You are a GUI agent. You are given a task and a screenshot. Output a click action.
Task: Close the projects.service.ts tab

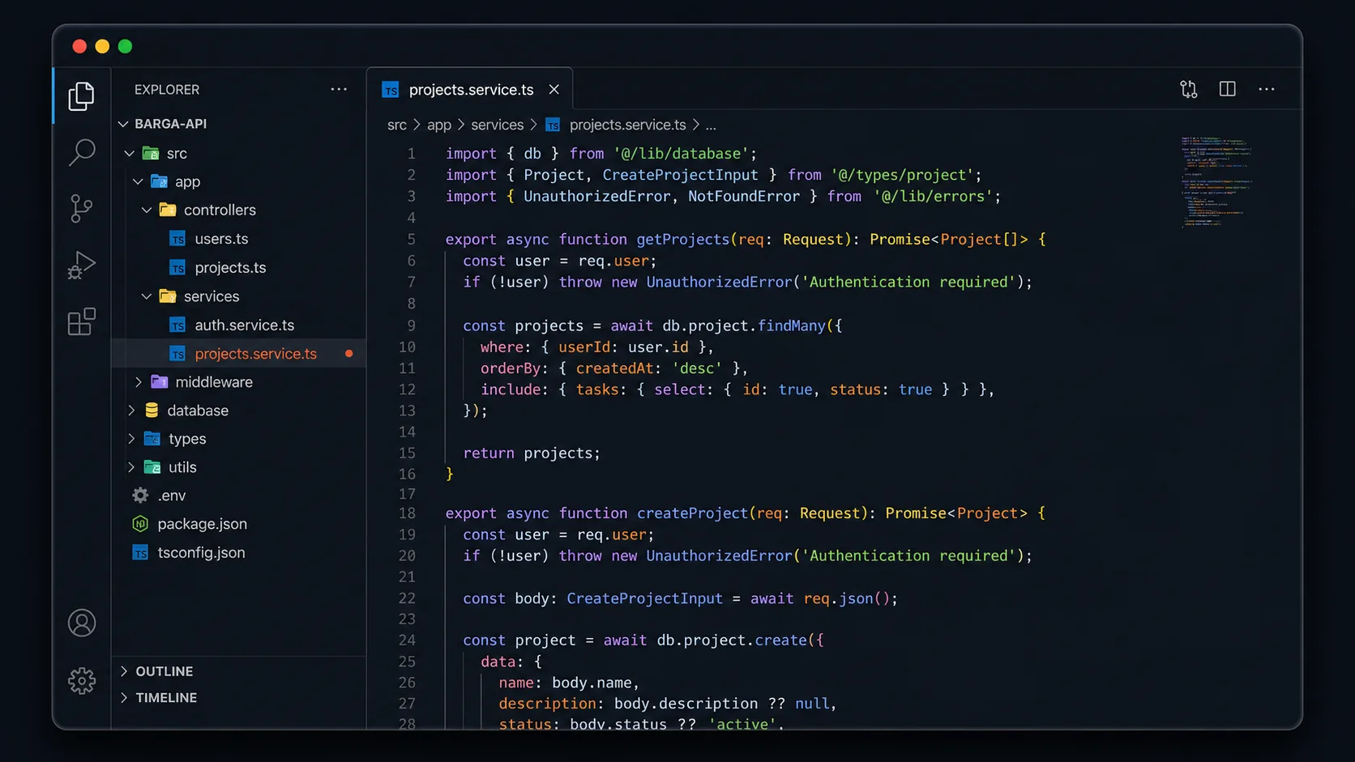tap(554, 89)
